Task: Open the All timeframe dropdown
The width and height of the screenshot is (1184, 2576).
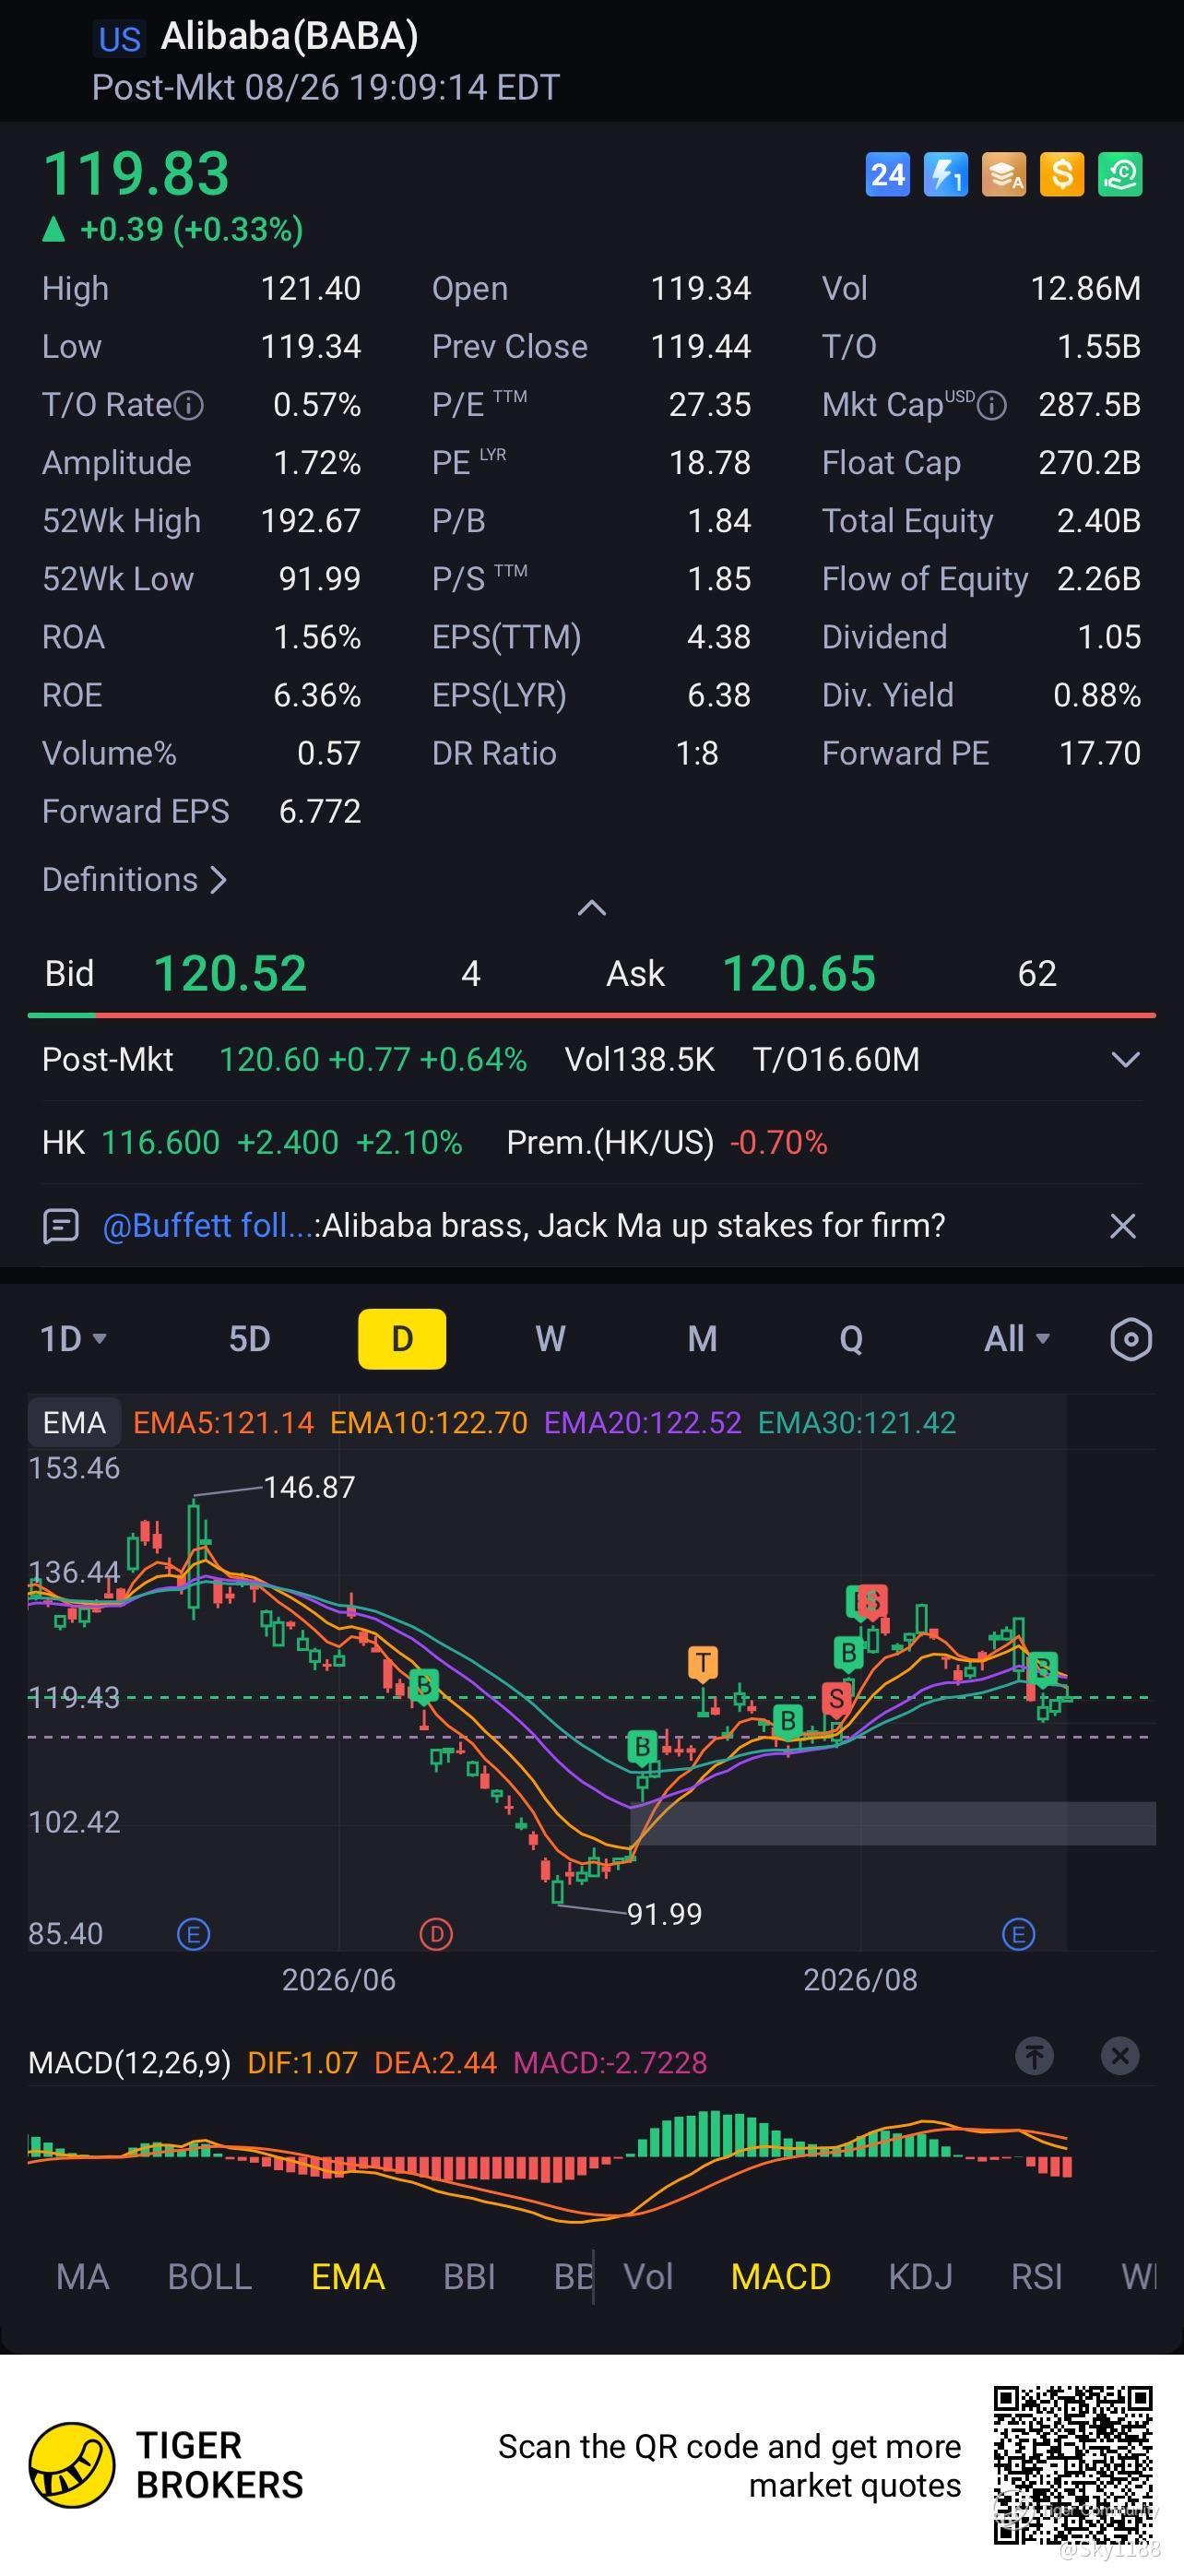Action: [1017, 1339]
